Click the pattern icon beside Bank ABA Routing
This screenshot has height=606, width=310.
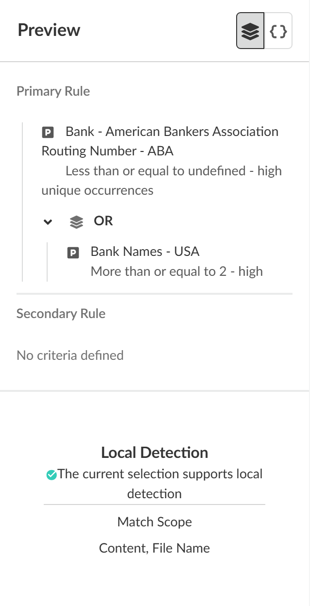click(x=48, y=132)
